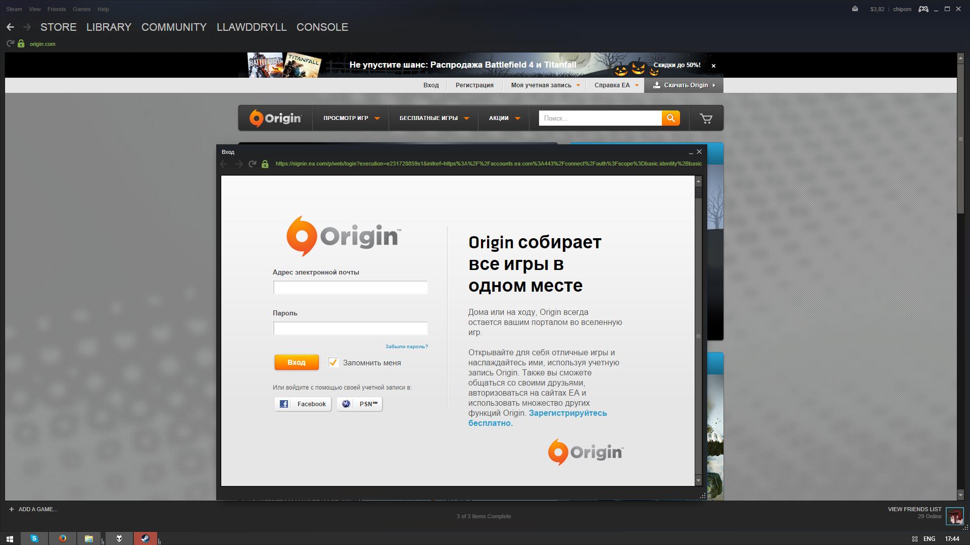Image resolution: width=970 pixels, height=545 pixels.
Task: Click forward arrow in the login popup
Action: [238, 164]
